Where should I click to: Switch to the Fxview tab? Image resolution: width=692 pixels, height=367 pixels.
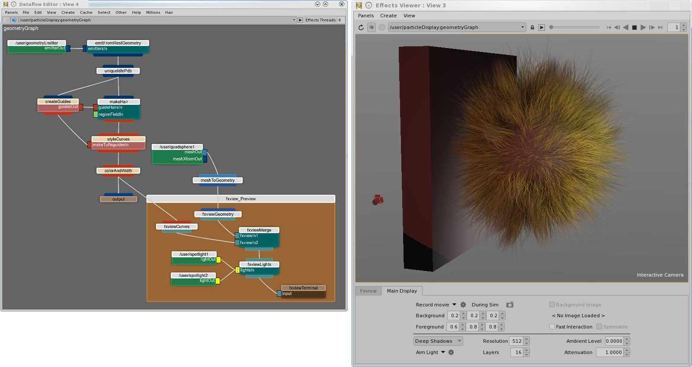[x=368, y=291]
